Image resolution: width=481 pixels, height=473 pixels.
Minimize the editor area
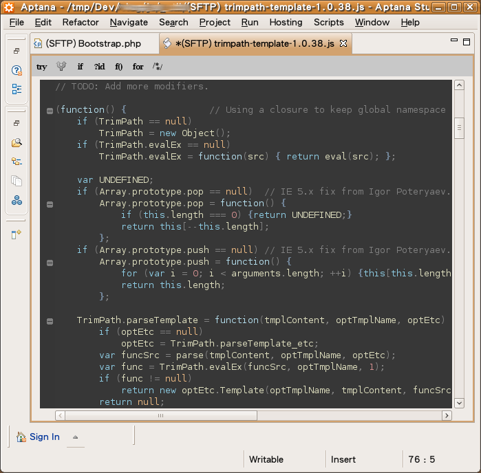[454, 40]
